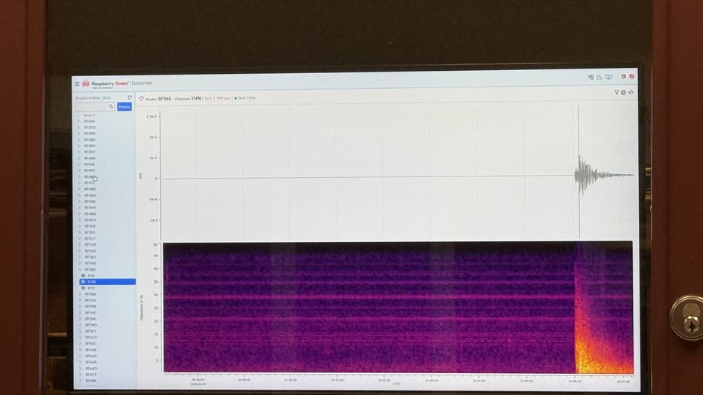
Task: Select the highlighted EHN channel entry
Action: click(108, 282)
